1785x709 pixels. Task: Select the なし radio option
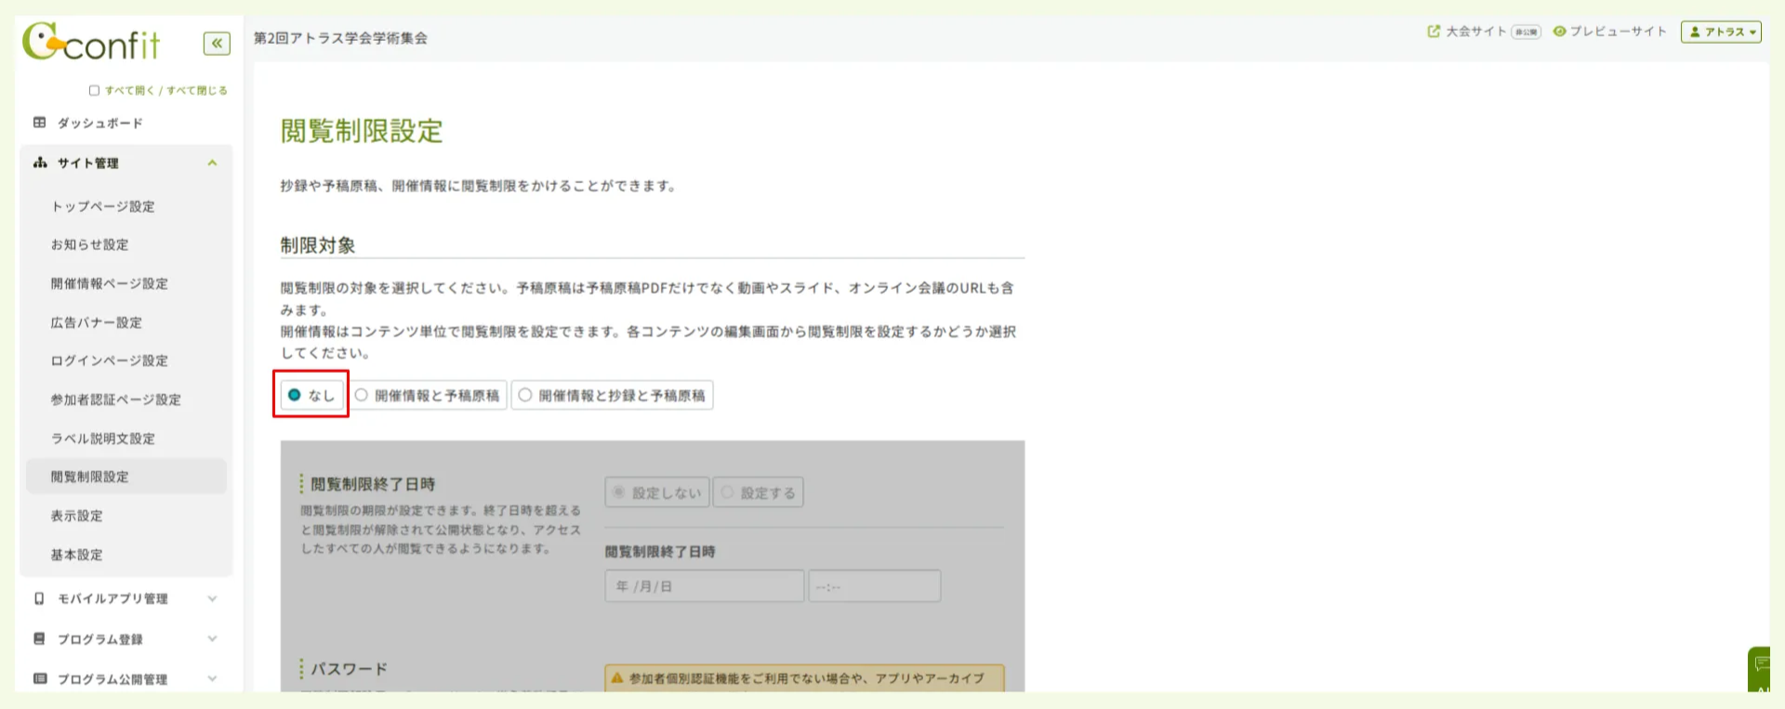[x=294, y=395]
